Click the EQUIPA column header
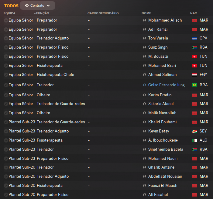Viewport: 213px width, 199px height. (x=9, y=13)
